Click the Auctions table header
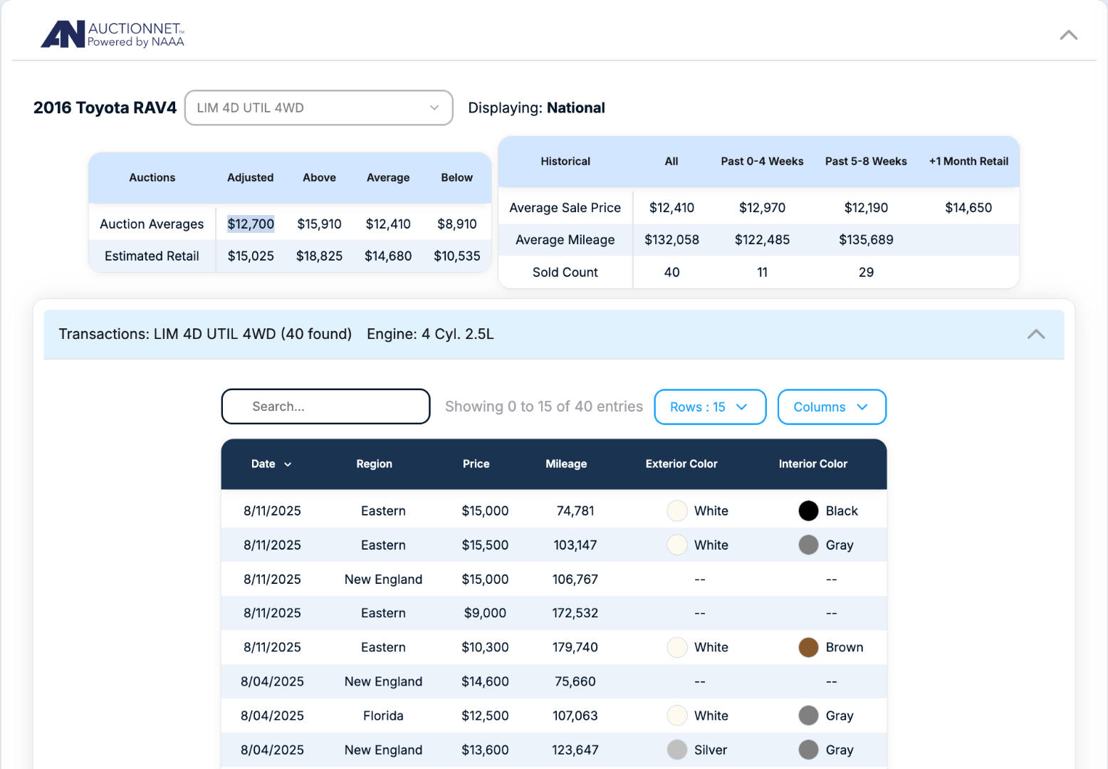 click(152, 177)
